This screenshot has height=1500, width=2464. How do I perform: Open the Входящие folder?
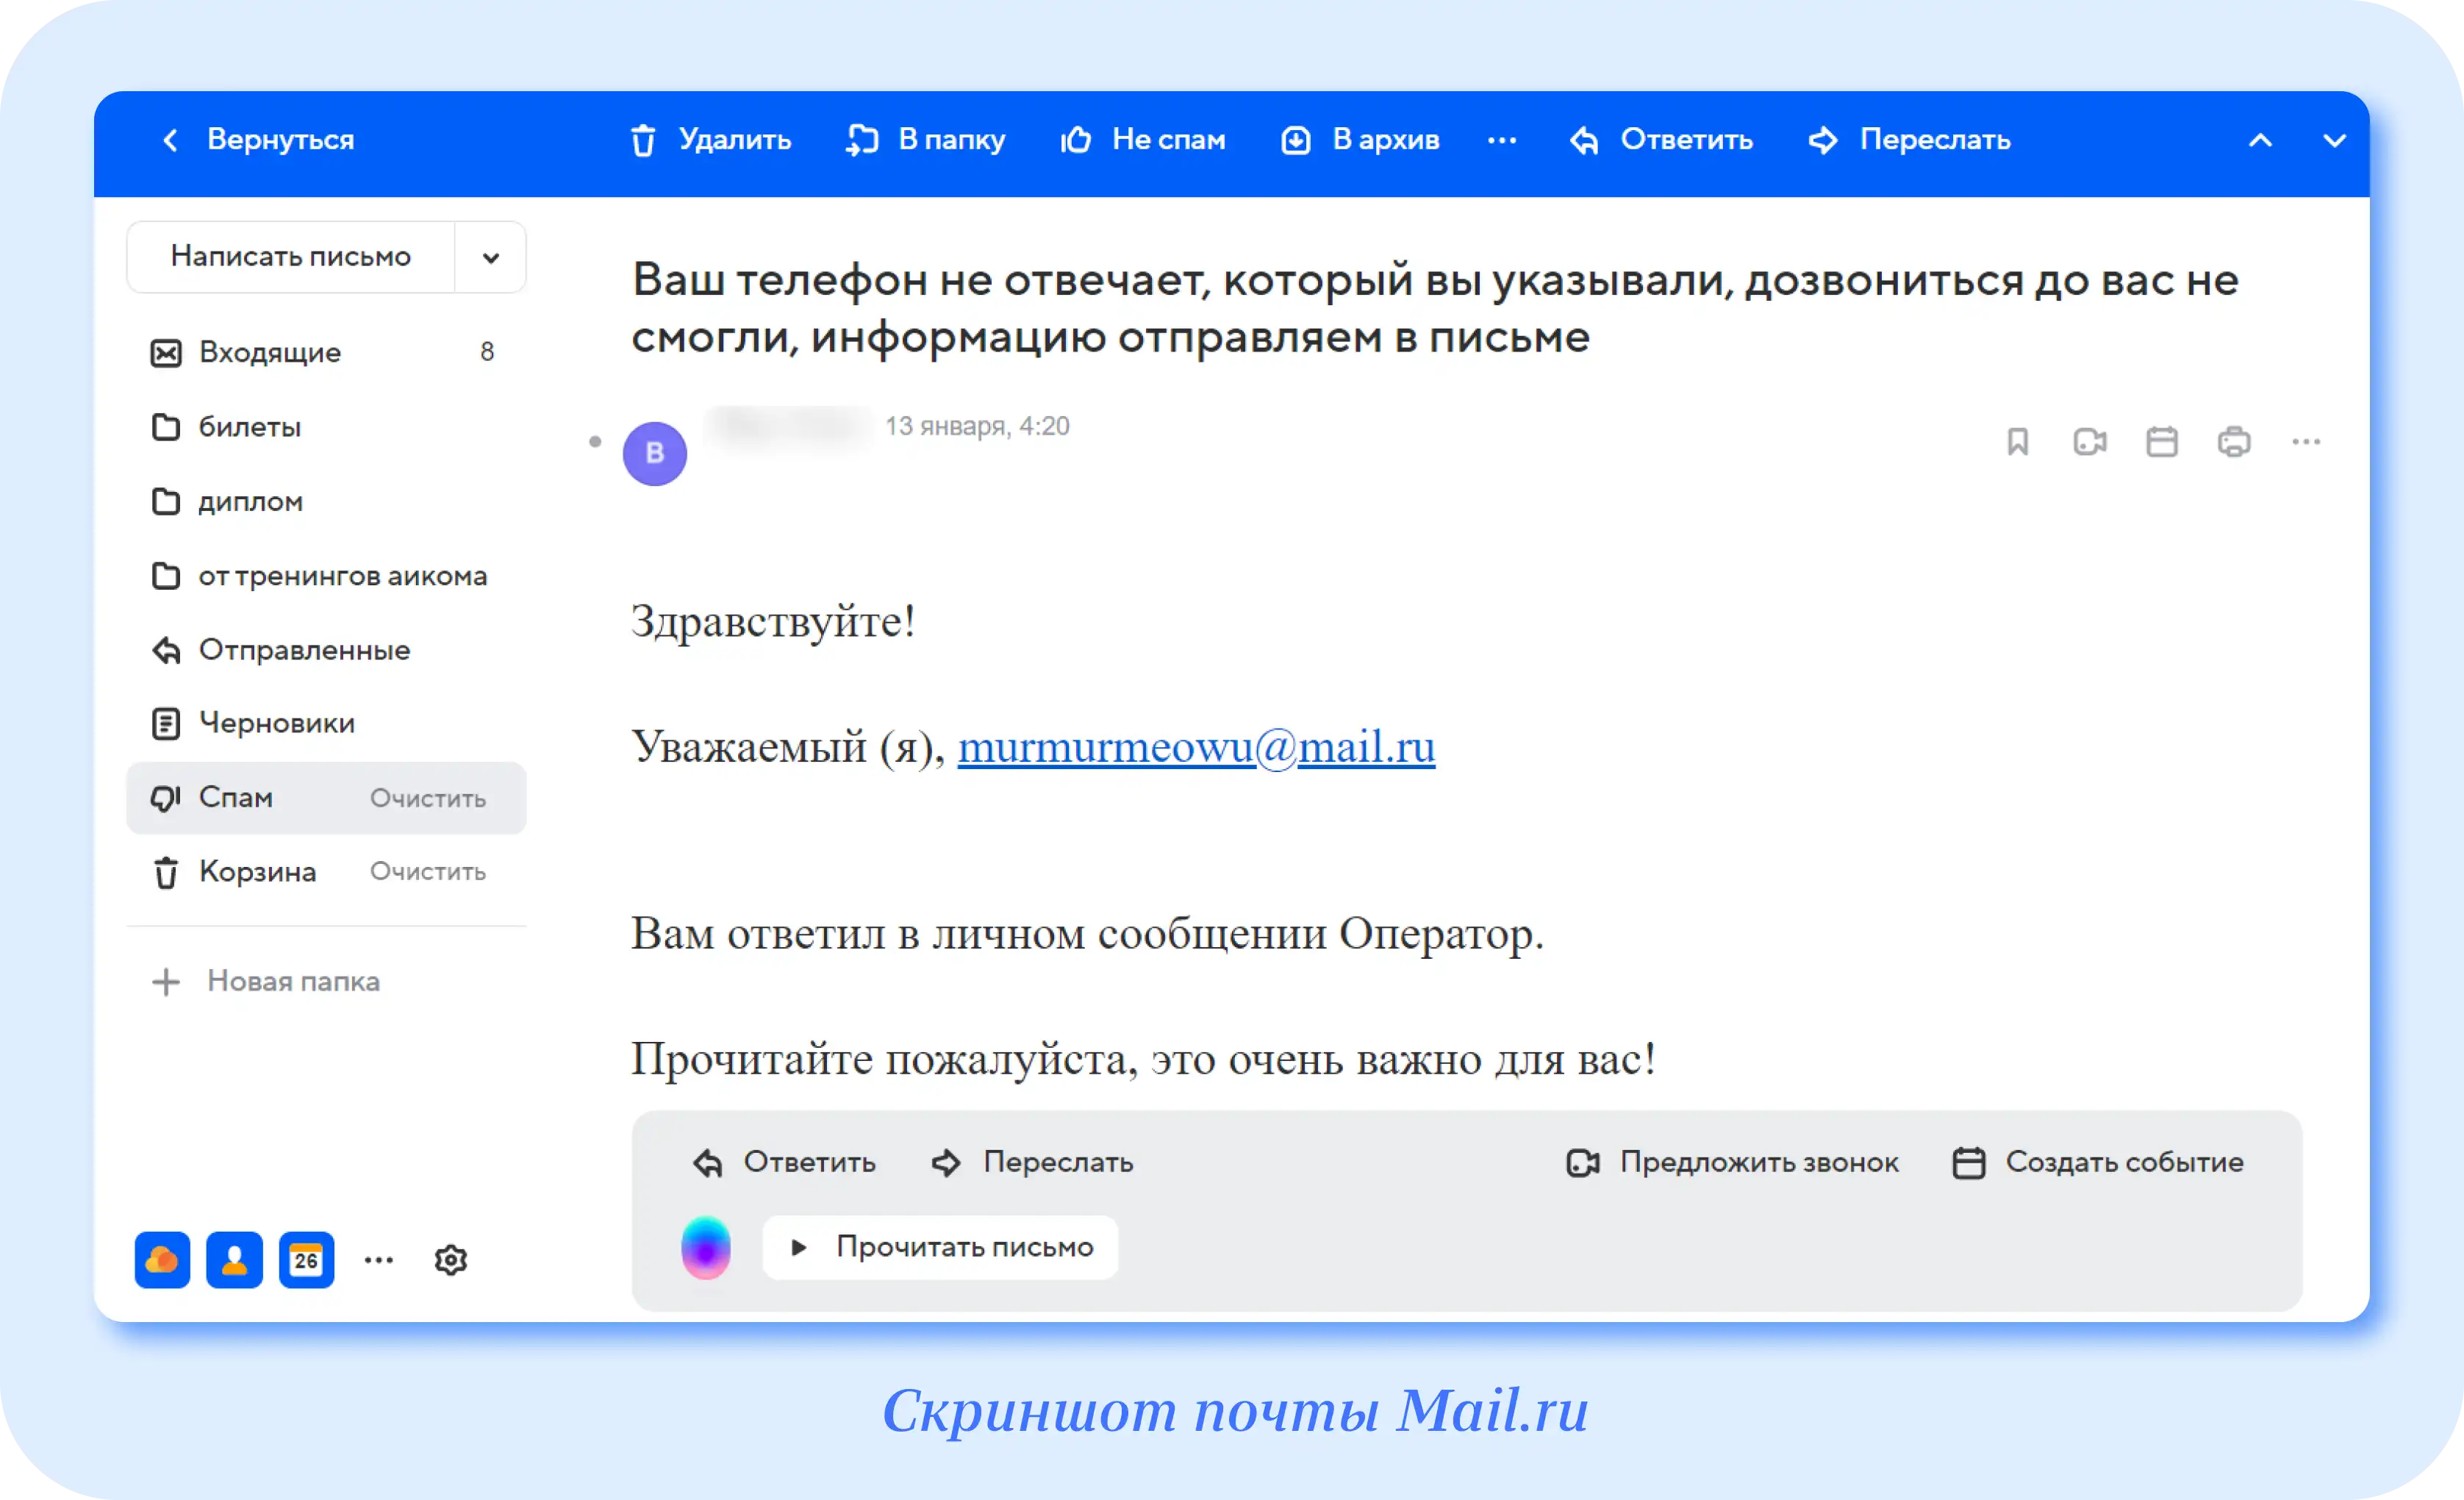326,352
